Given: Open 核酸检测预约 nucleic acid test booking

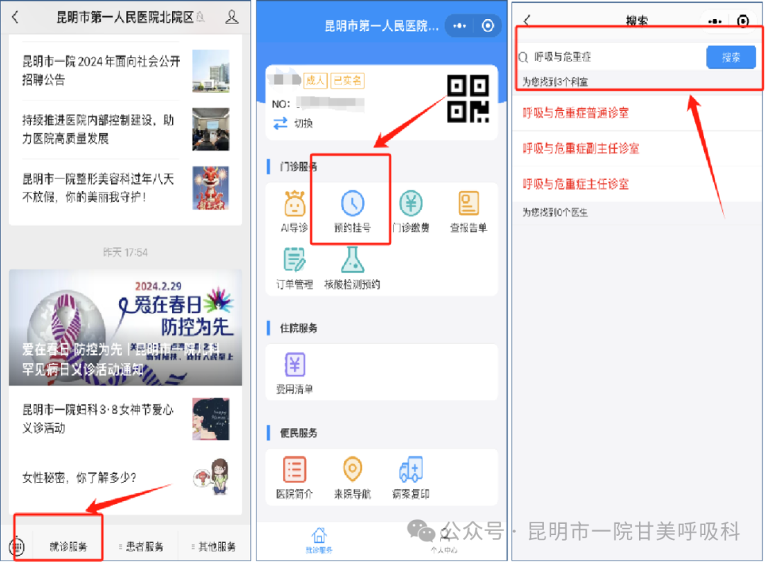Looking at the screenshot, I should coord(352,268).
